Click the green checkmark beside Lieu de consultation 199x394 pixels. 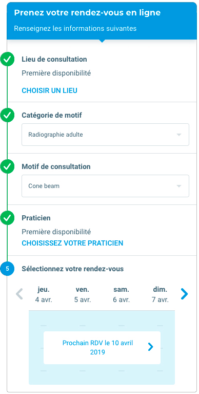(x=7, y=59)
